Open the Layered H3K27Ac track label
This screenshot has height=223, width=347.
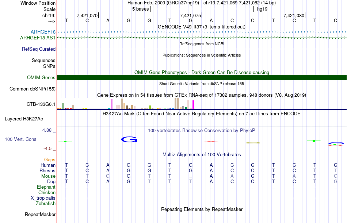(24, 119)
